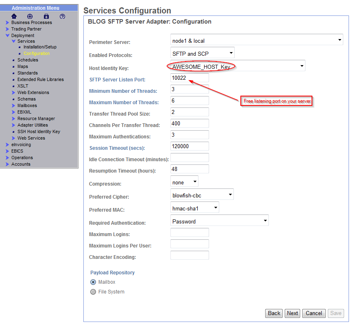Select Installation/Setup under Services

pos(39,47)
